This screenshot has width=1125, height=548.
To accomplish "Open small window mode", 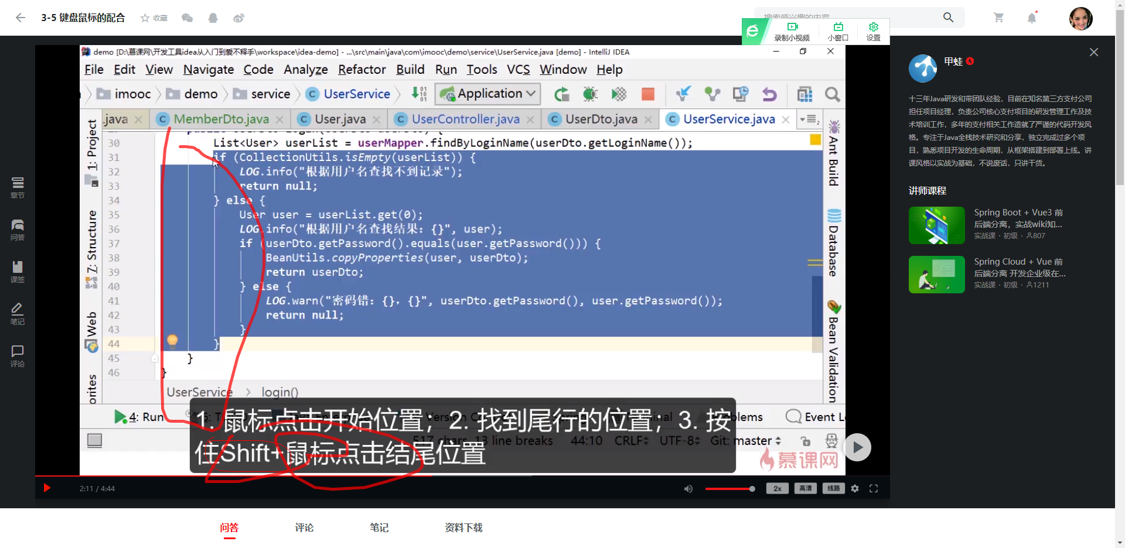I will click(x=838, y=32).
